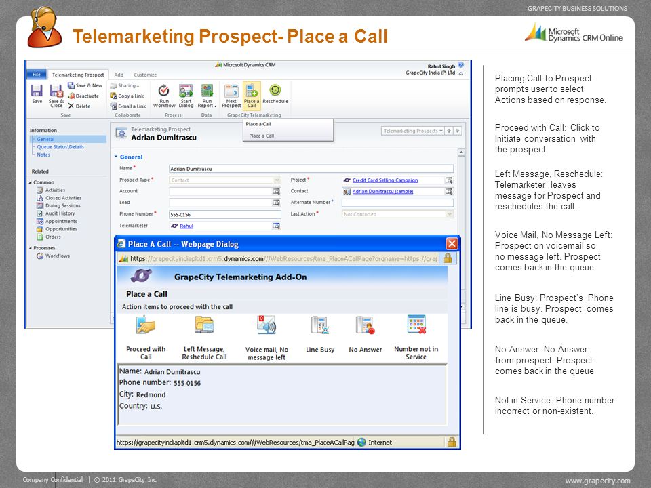Viewport: 651px width, 488px height.
Task: Collapse the Processes group
Action: [31, 248]
